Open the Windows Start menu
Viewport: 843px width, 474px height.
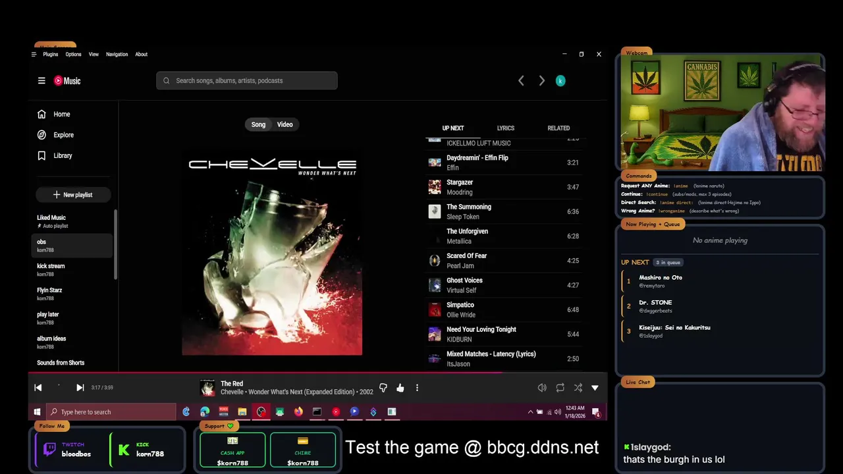click(37, 412)
